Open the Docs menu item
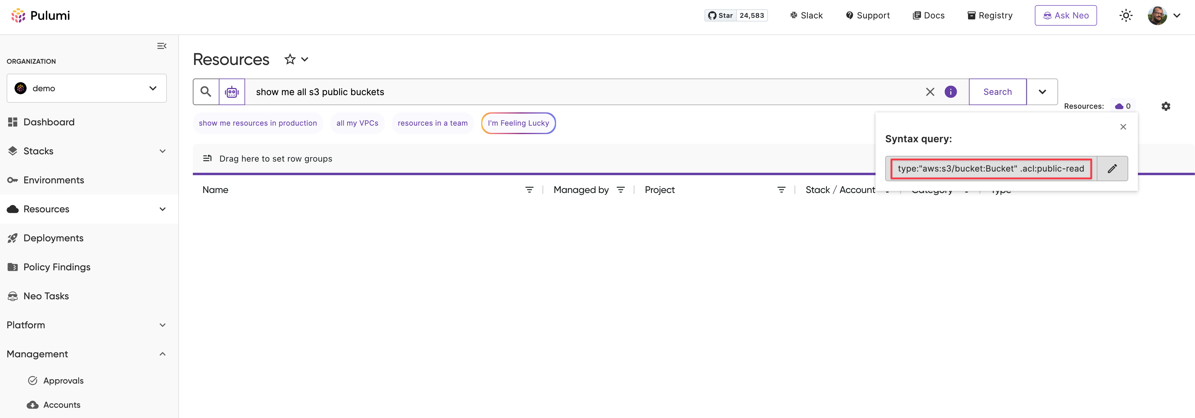 [x=929, y=15]
